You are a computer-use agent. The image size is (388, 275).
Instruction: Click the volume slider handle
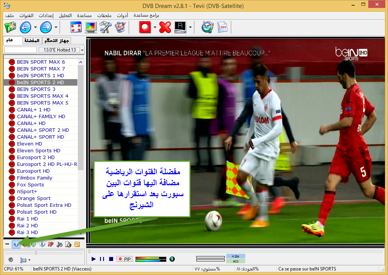coord(36,253)
